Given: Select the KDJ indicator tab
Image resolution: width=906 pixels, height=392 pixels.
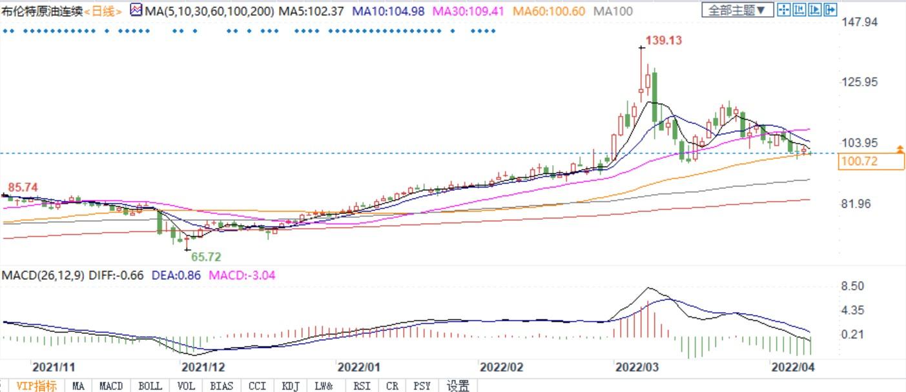Looking at the screenshot, I should [290, 386].
